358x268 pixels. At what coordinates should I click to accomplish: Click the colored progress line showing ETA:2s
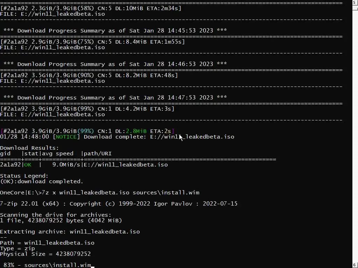point(87,131)
